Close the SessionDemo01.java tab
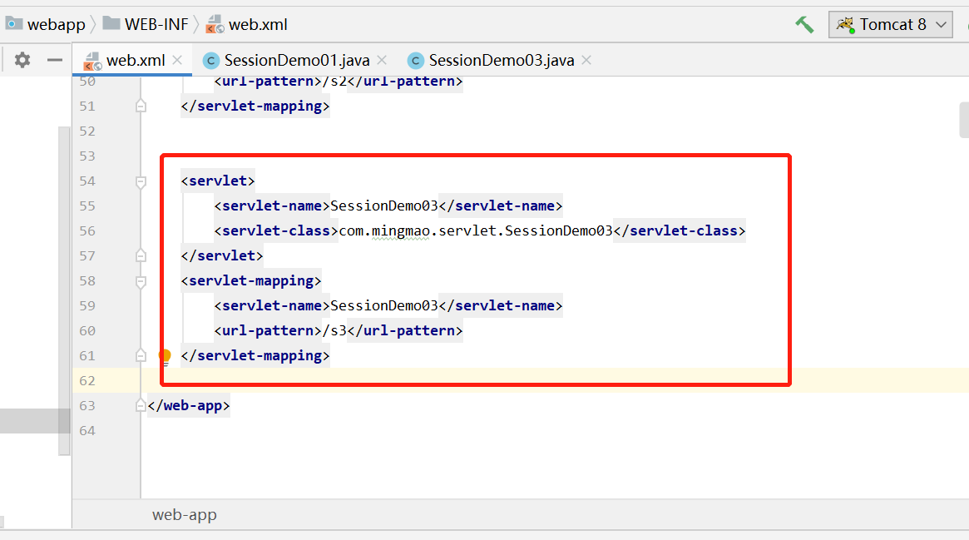 tap(382, 60)
